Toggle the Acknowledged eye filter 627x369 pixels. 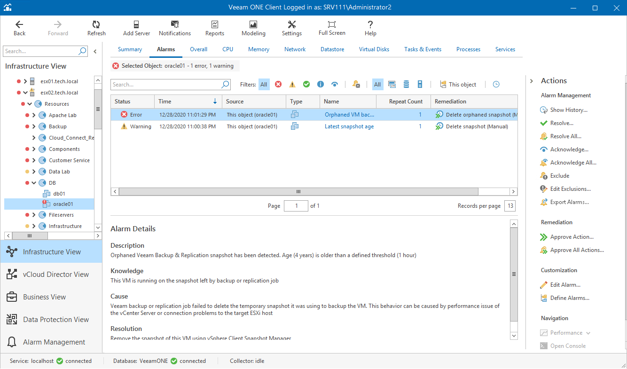[x=335, y=85]
